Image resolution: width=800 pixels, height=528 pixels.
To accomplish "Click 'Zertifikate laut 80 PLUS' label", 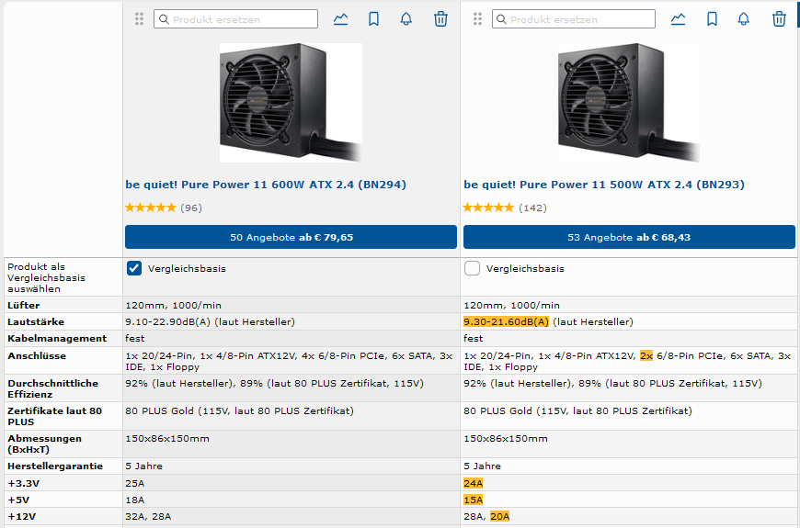I will pyautogui.click(x=54, y=416).
